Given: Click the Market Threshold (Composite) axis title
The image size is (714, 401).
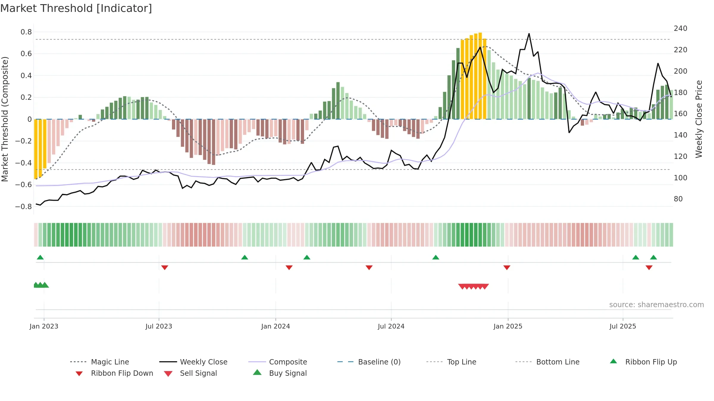Looking at the screenshot, I should point(5,119).
